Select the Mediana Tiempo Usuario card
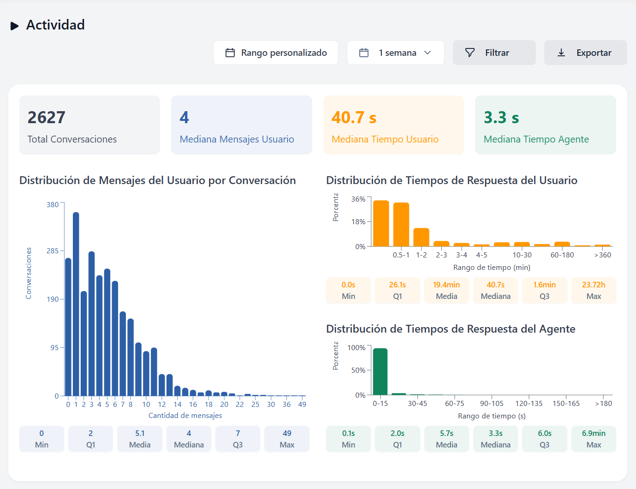636x489 pixels. point(393,125)
